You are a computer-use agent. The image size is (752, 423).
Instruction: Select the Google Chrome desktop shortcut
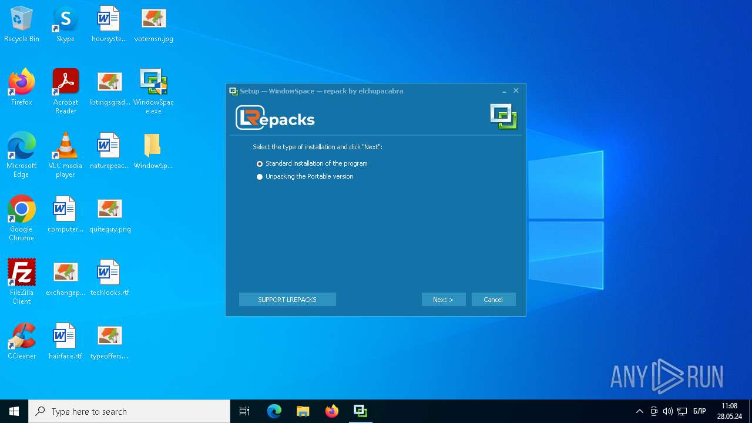pyautogui.click(x=22, y=219)
